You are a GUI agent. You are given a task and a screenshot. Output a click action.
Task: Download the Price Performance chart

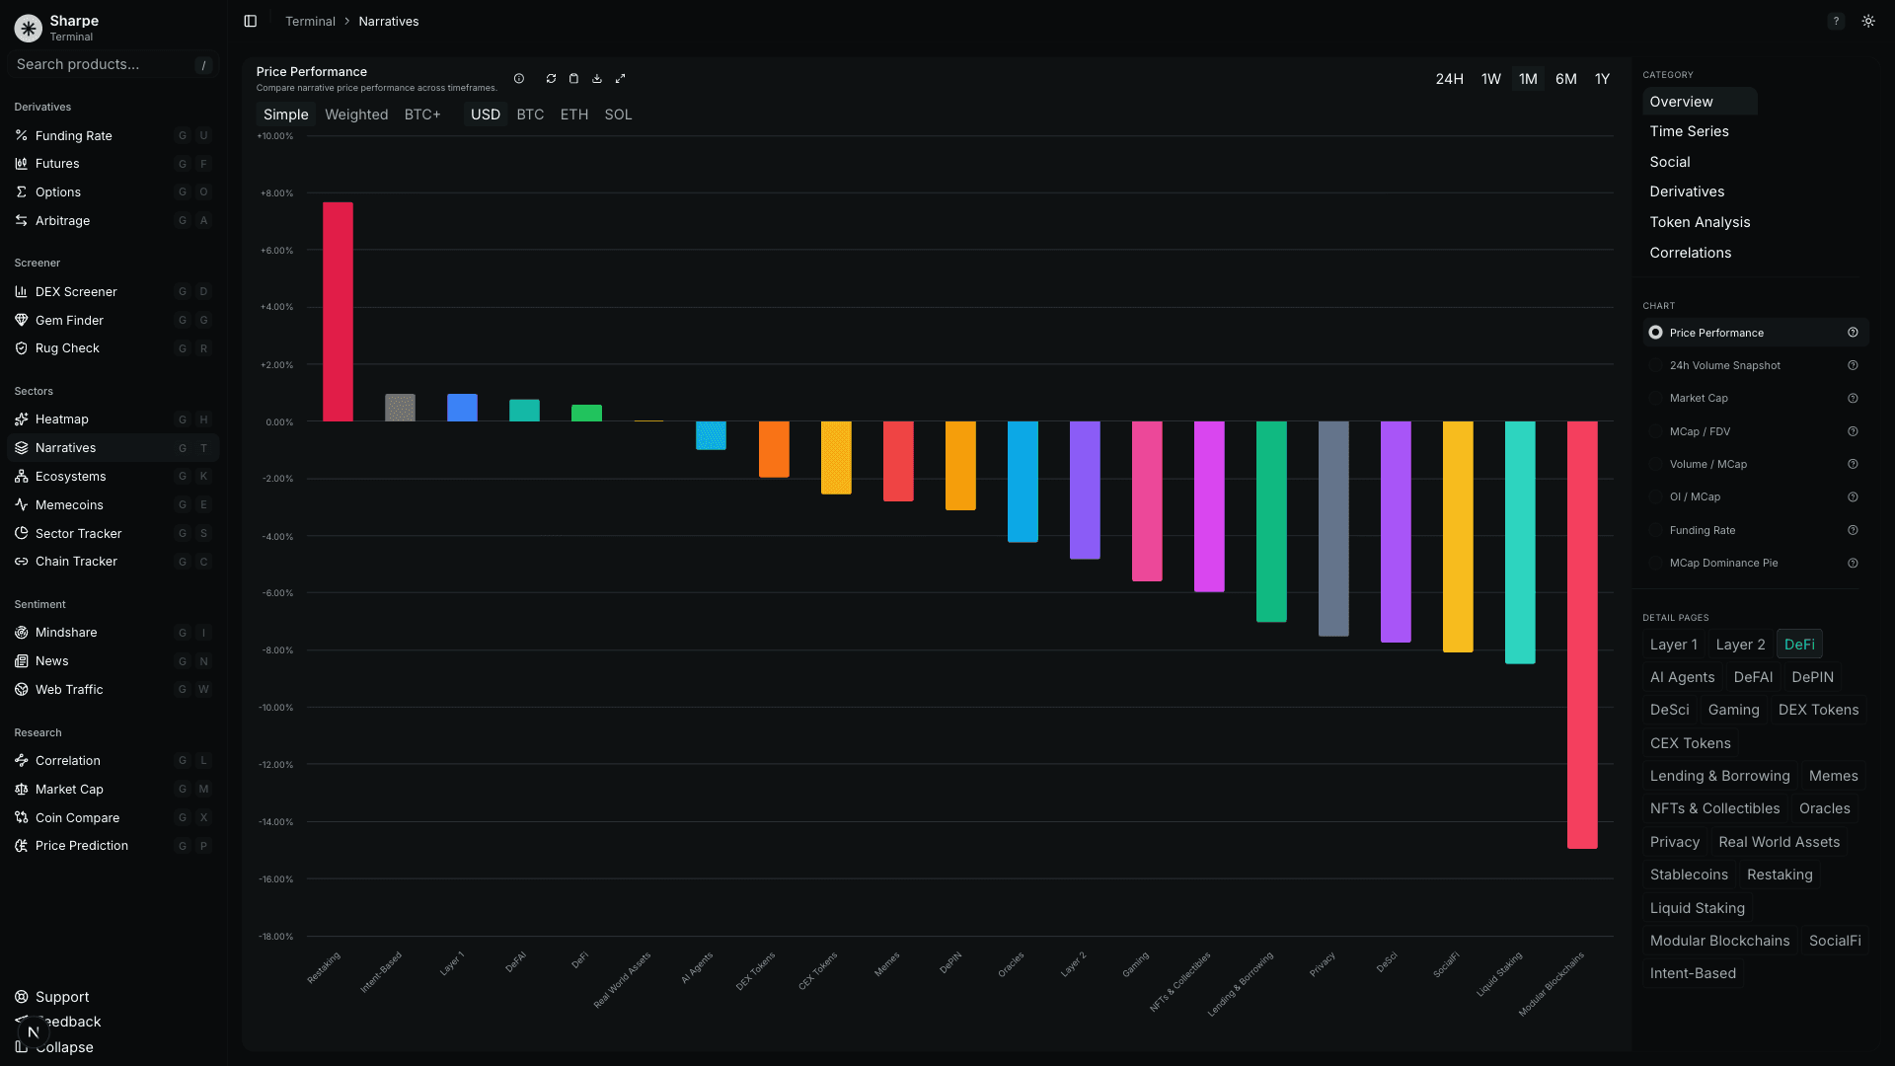pyautogui.click(x=596, y=78)
